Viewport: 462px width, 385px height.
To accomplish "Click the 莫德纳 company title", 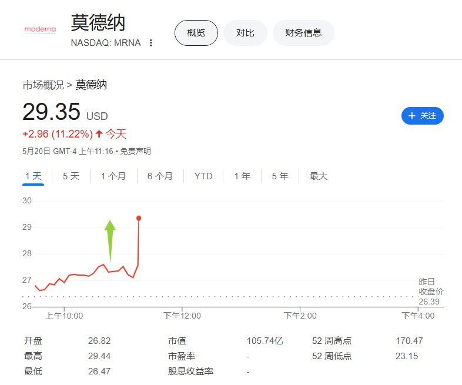I will [98, 23].
